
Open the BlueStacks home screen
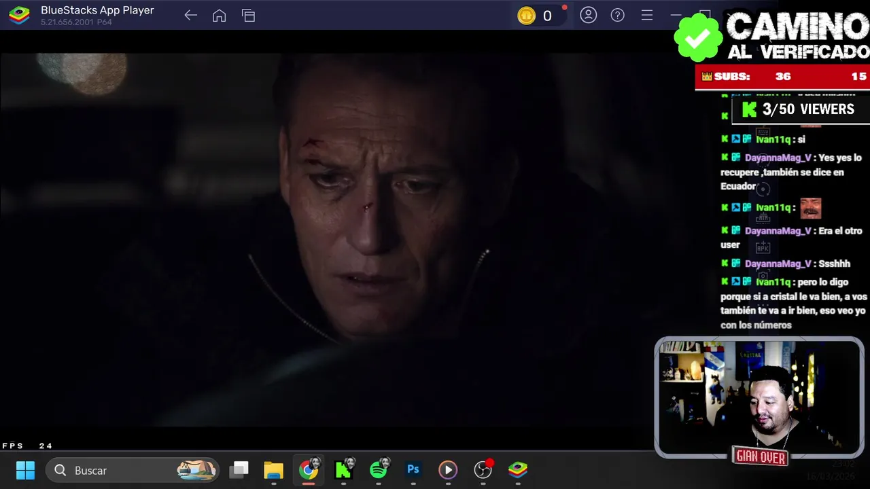[x=219, y=16]
